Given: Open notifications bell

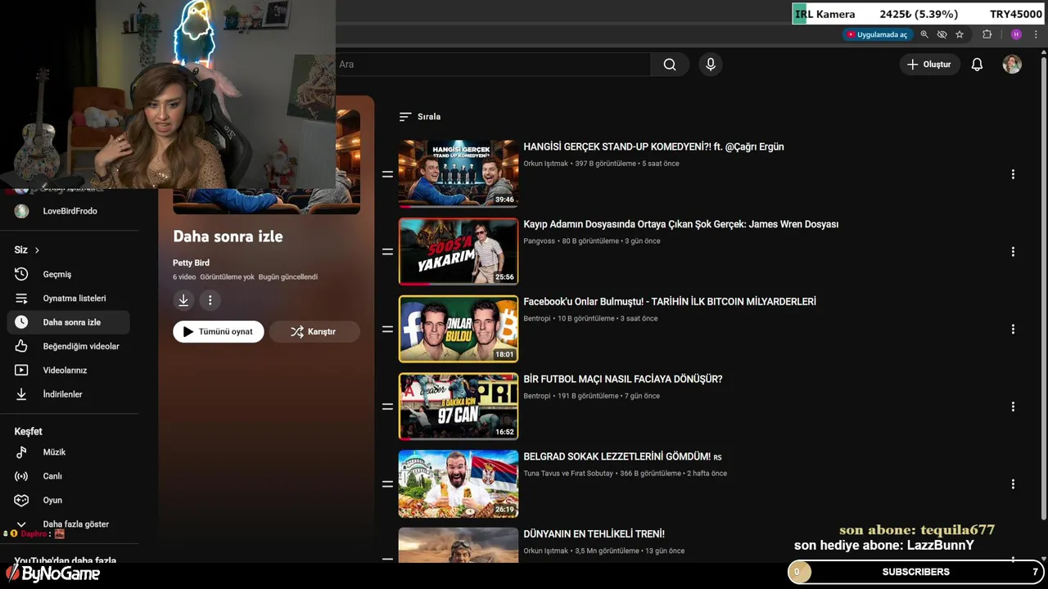Looking at the screenshot, I should tap(977, 65).
